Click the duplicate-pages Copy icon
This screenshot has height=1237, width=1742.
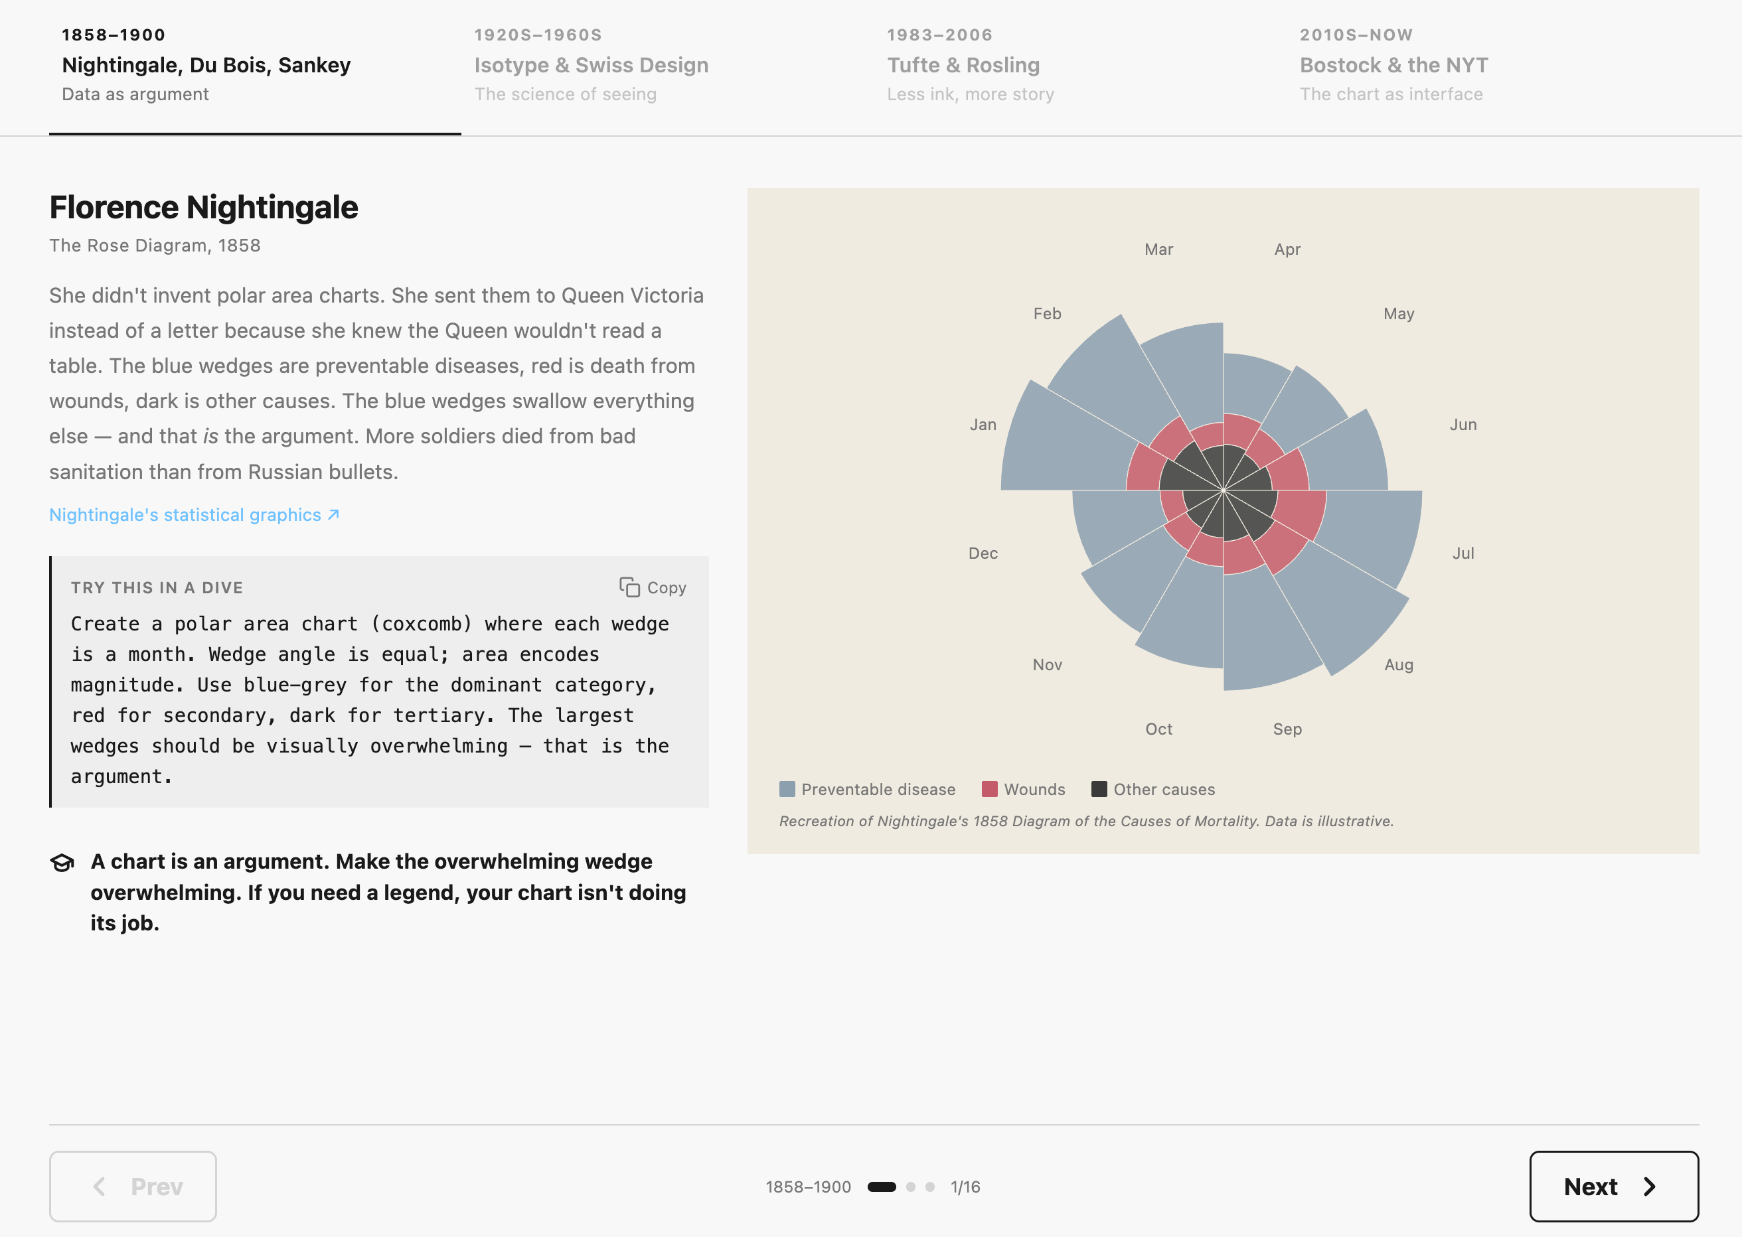tap(629, 587)
